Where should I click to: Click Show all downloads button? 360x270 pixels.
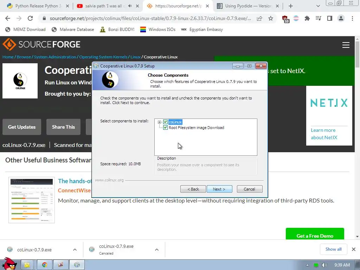(333, 249)
